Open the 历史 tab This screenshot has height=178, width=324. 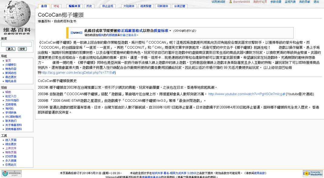coord(89,6)
